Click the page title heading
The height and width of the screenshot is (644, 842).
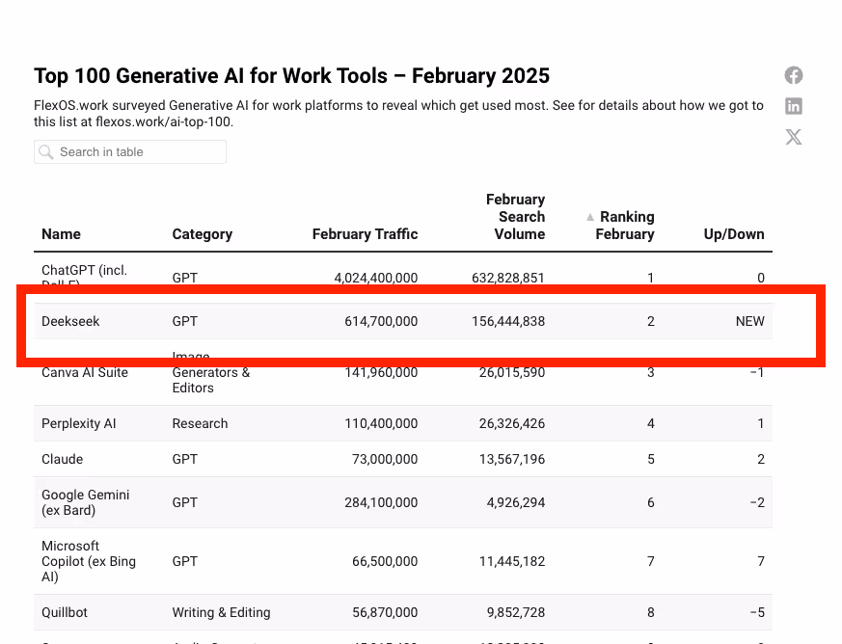click(291, 75)
